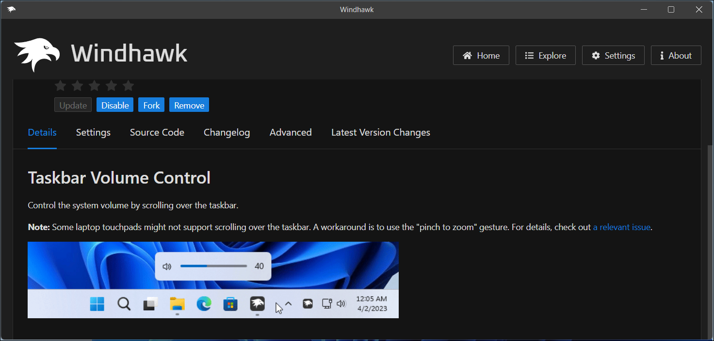Viewport: 714px width, 341px height.
Task: Fork this mod
Action: point(151,105)
